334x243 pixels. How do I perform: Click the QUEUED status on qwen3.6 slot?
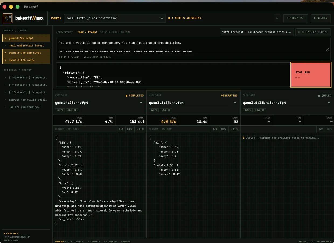[325, 95]
